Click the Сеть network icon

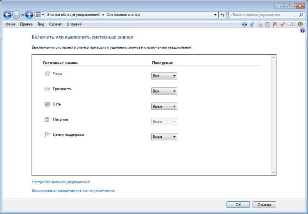point(47,104)
